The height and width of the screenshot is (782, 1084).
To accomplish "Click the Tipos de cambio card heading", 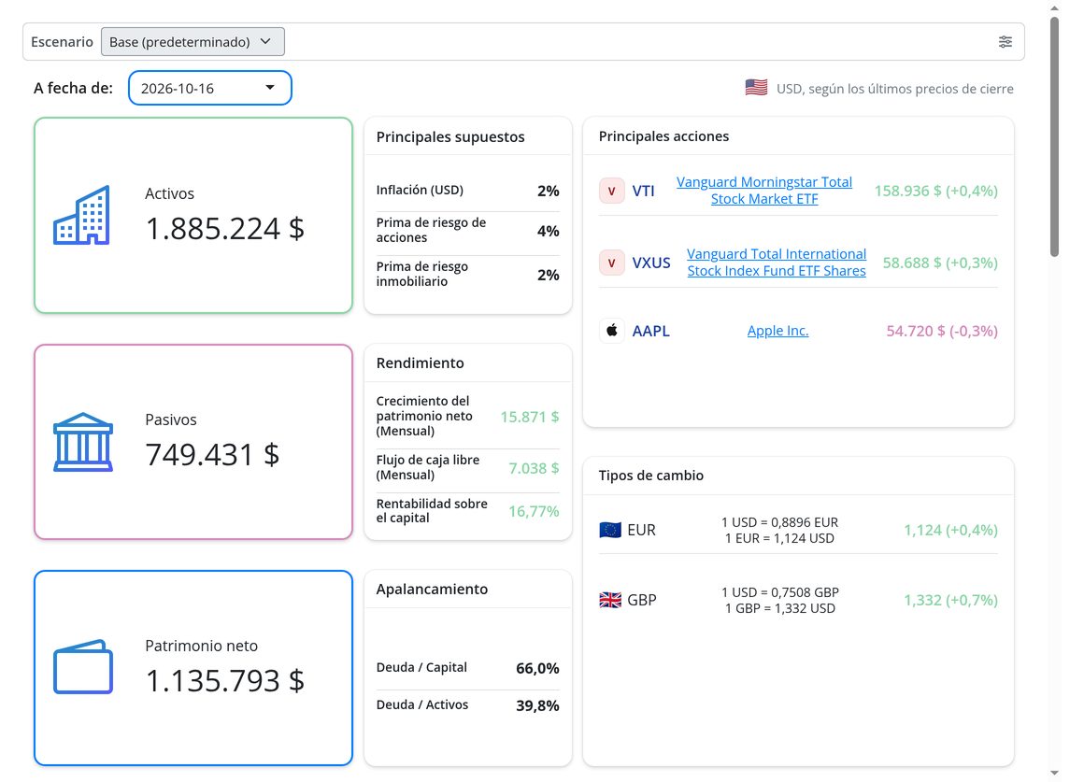I will click(651, 476).
